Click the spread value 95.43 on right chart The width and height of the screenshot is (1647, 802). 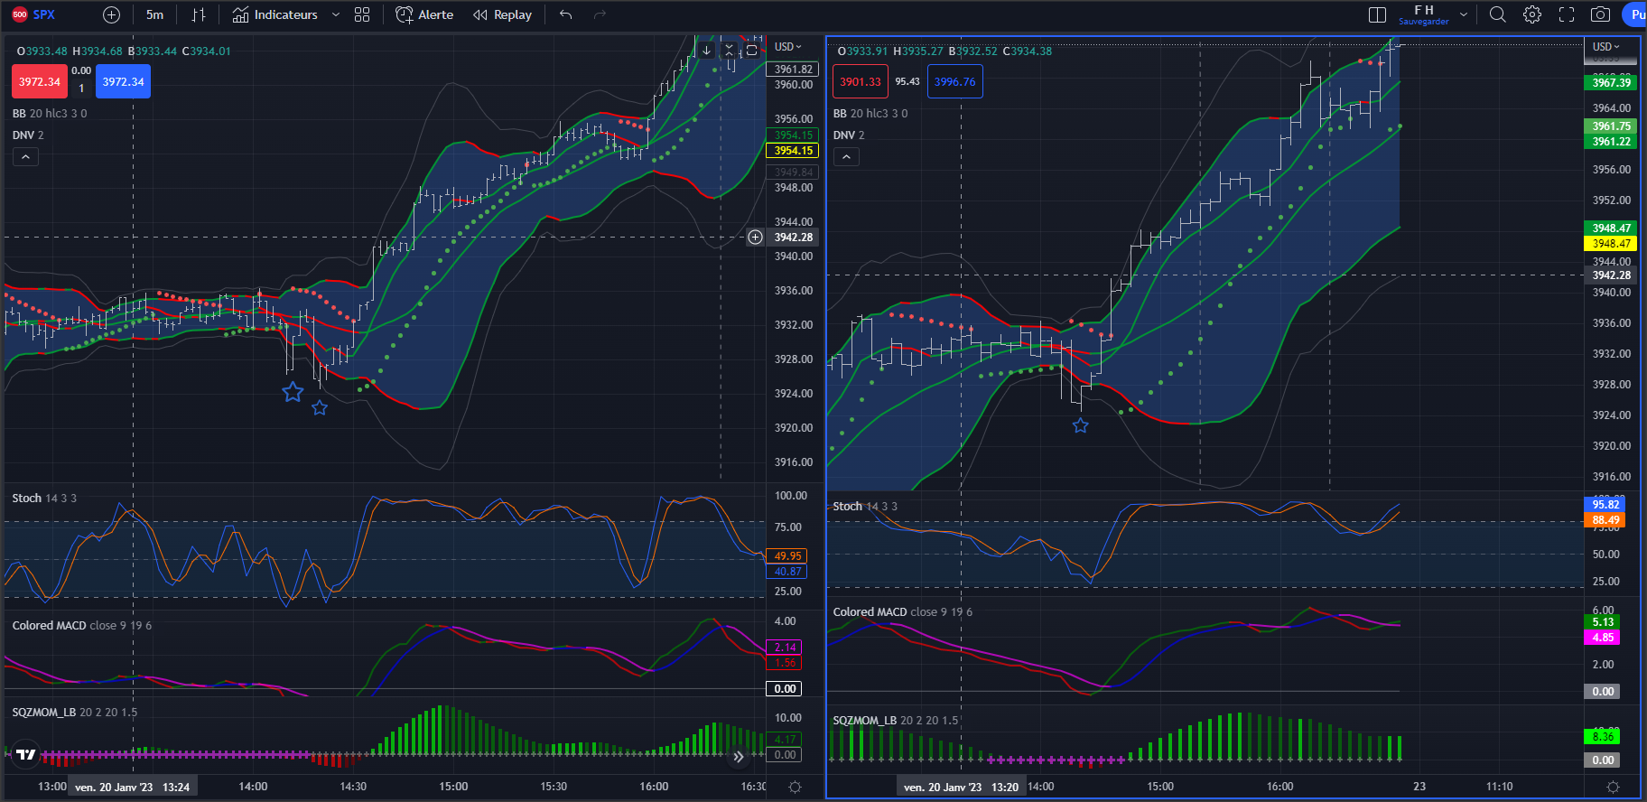907,81
